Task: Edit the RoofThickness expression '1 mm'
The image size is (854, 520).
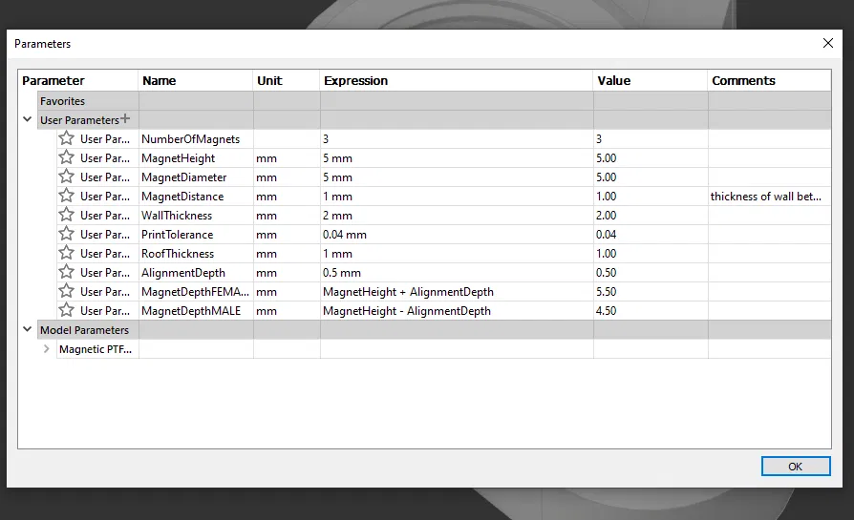Action: pos(457,254)
